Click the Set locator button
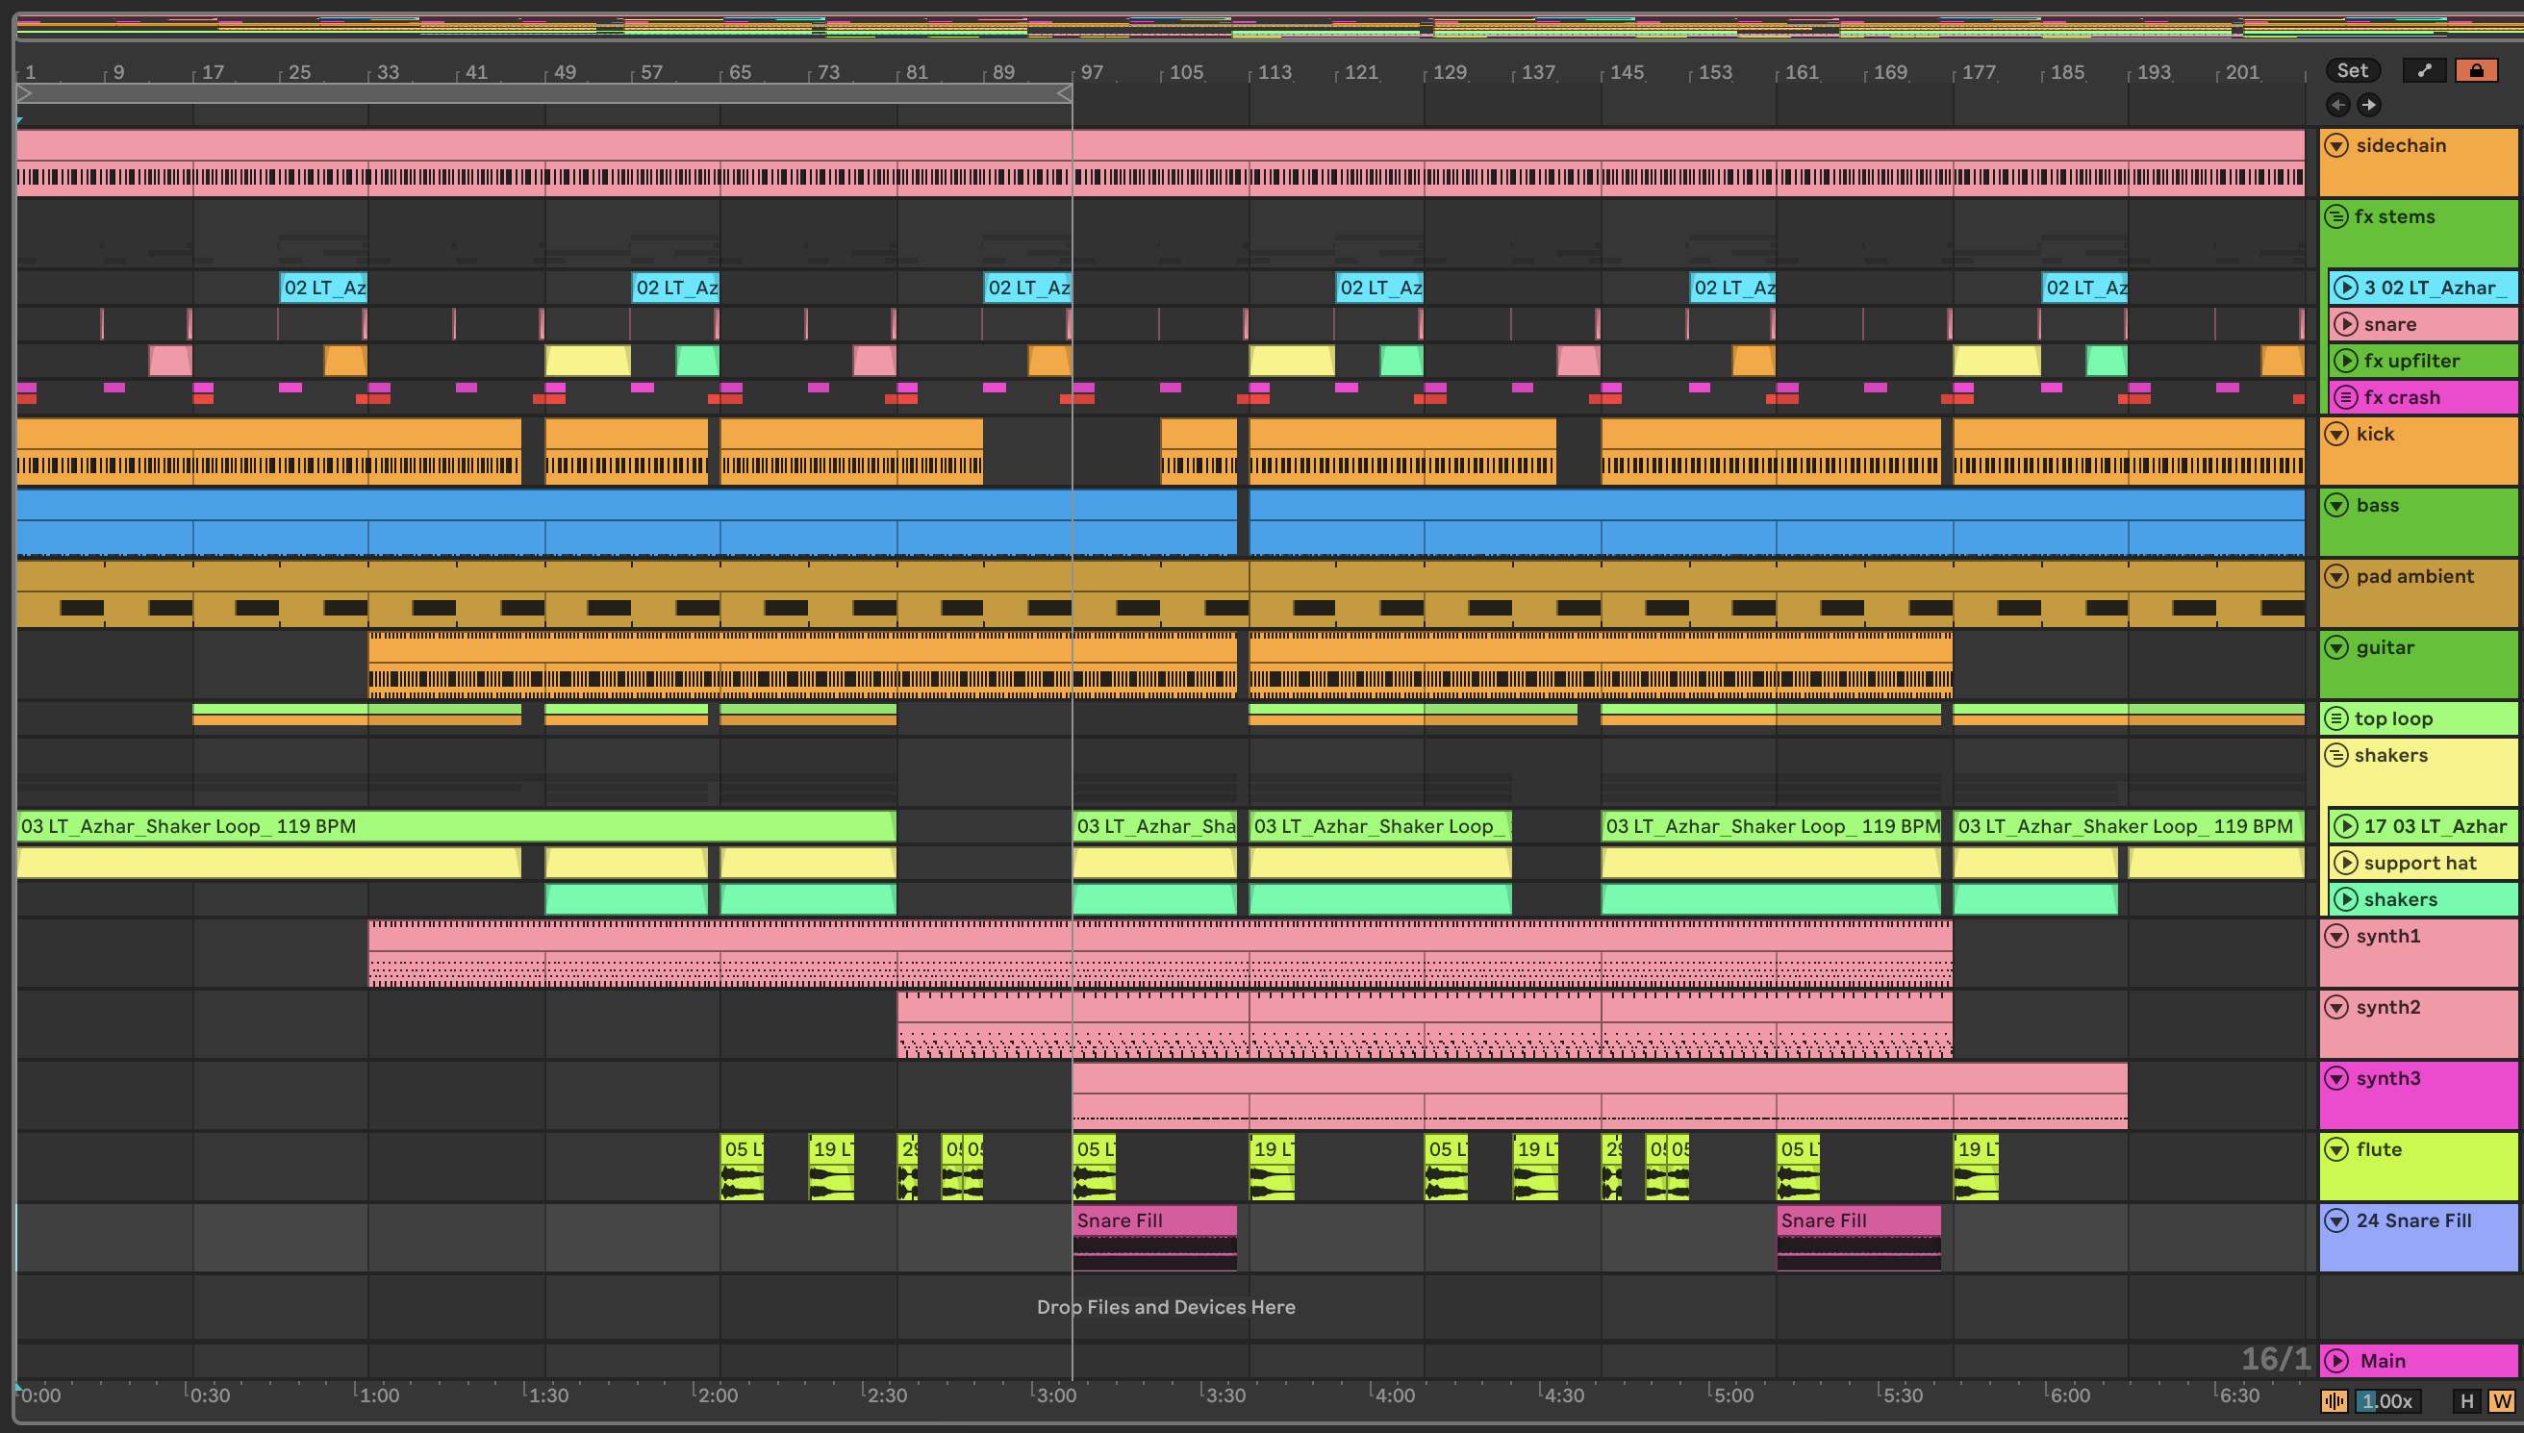This screenshot has width=2524, height=1433. pos(2353,71)
